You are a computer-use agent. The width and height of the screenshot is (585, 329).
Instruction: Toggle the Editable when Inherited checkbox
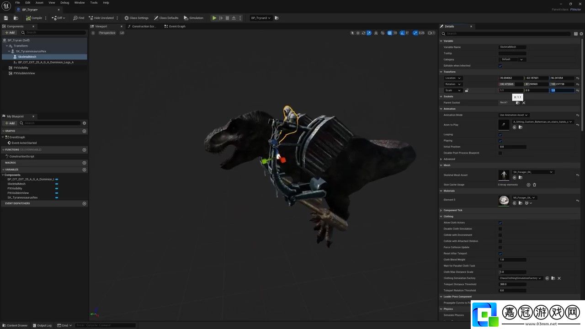click(500, 66)
